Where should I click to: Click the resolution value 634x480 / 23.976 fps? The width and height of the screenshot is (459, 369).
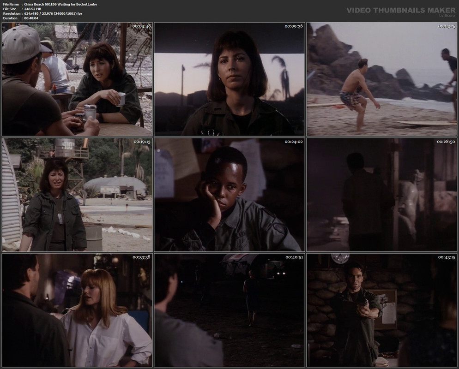pyautogui.click(x=53, y=14)
